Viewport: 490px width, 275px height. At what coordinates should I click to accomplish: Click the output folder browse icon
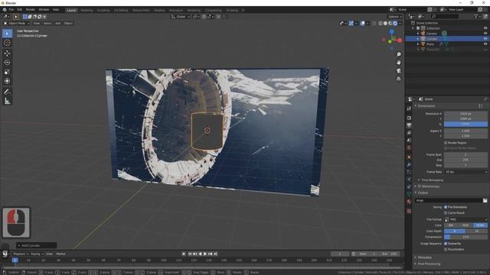(x=485, y=200)
